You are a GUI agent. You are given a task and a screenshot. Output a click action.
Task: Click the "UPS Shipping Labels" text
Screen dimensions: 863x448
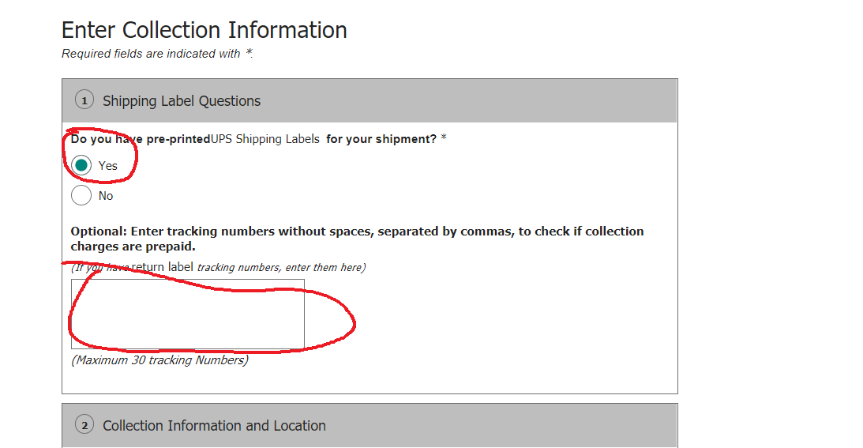[x=265, y=139]
